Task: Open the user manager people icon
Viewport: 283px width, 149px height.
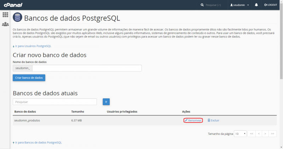Action: (x=5, y=24)
